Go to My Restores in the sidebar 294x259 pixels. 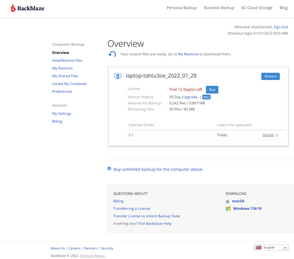coord(62,68)
